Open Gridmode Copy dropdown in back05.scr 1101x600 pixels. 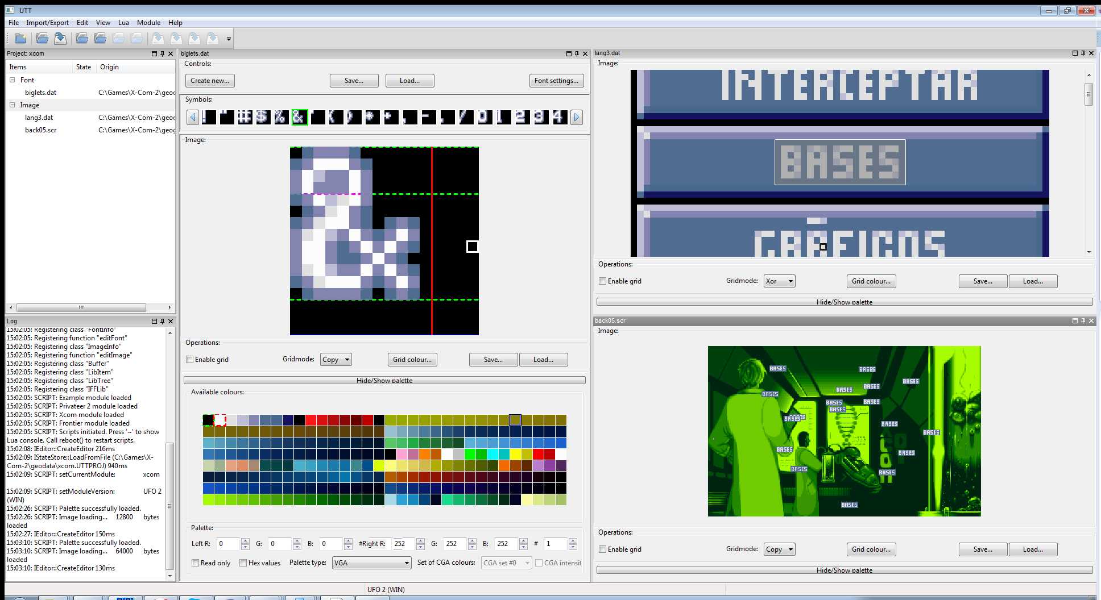tap(779, 549)
